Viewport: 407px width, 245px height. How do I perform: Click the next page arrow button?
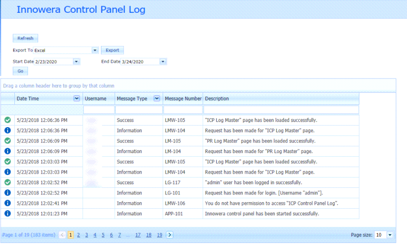coord(169,235)
